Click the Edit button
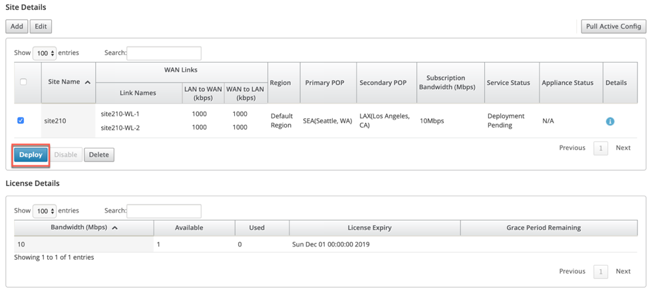This screenshot has width=648, height=289. click(x=41, y=27)
